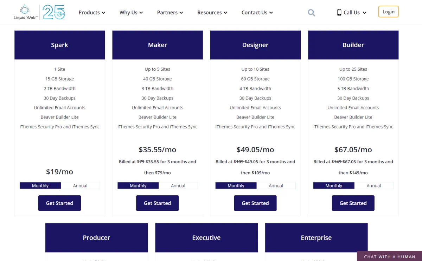This screenshot has height=261, width=422.
Task: Expand the Call Us dropdown arrow
Action: point(364,13)
